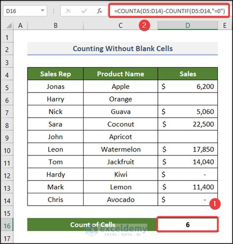Select Hardy's sales cell showing a dash
Viewport: 233px width, 244px height.
188,175
